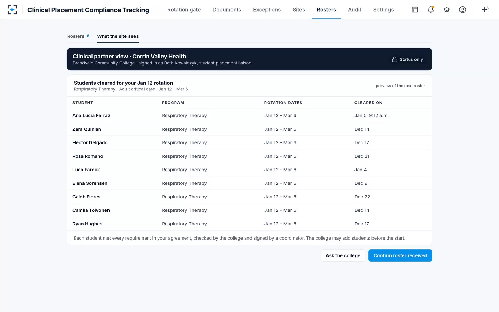This screenshot has width=499, height=312.
Task: Select the What the site sees tab
Action: point(118,36)
